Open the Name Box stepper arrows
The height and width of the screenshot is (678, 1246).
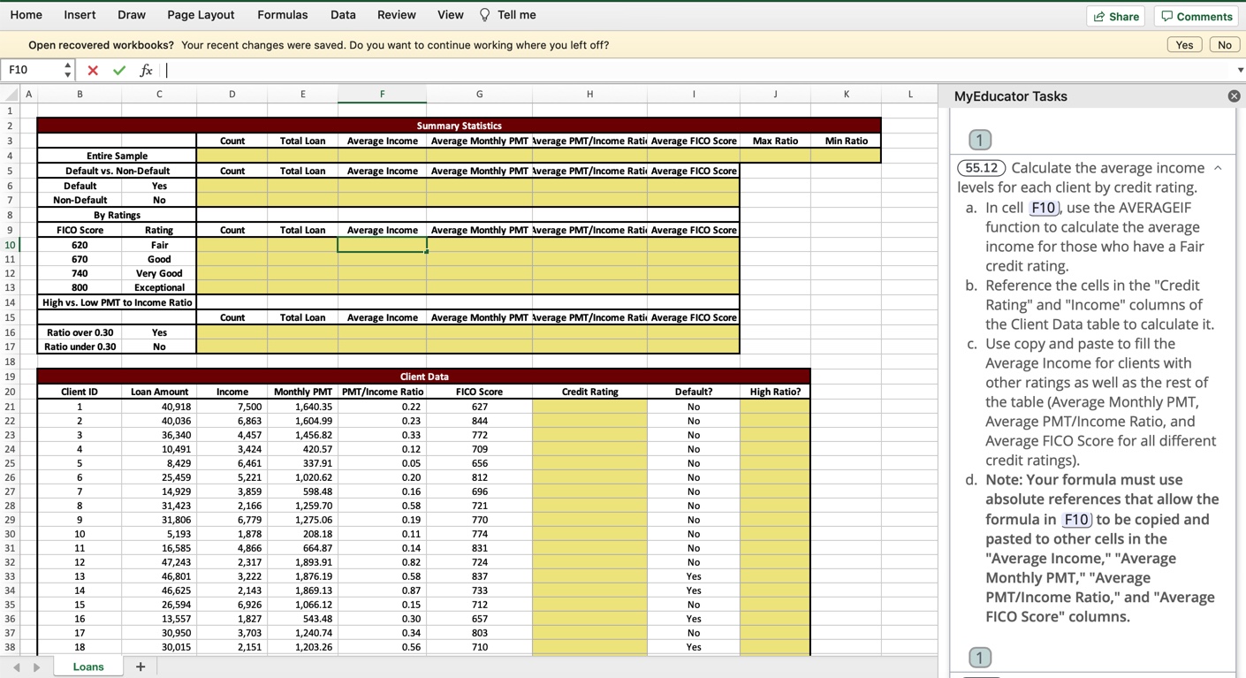[67, 70]
